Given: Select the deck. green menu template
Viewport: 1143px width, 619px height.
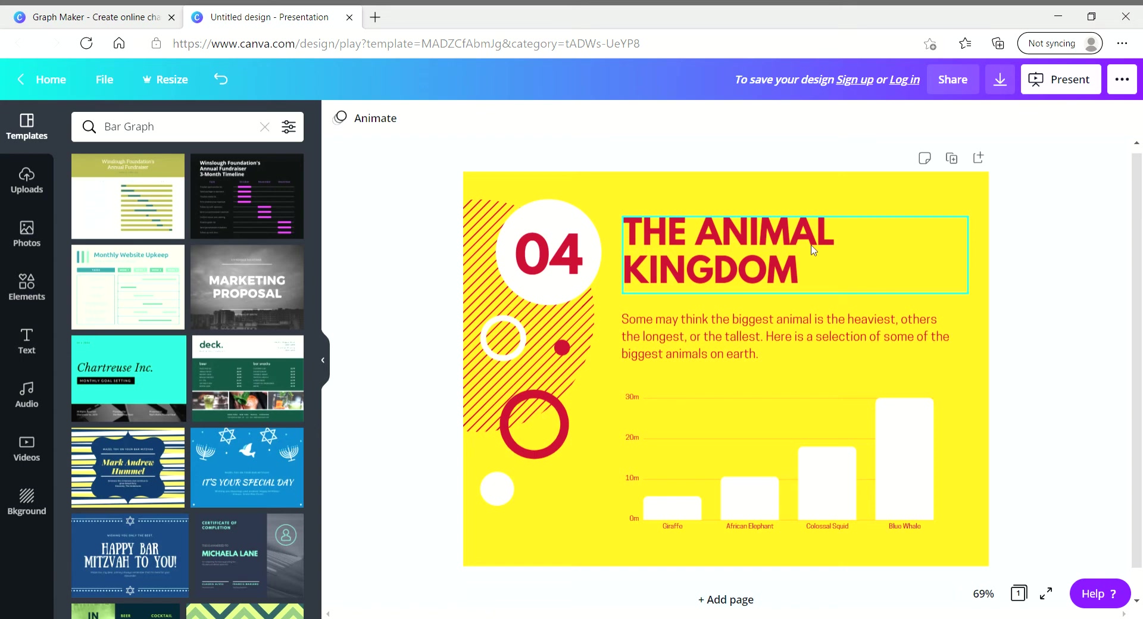Looking at the screenshot, I should [x=248, y=379].
